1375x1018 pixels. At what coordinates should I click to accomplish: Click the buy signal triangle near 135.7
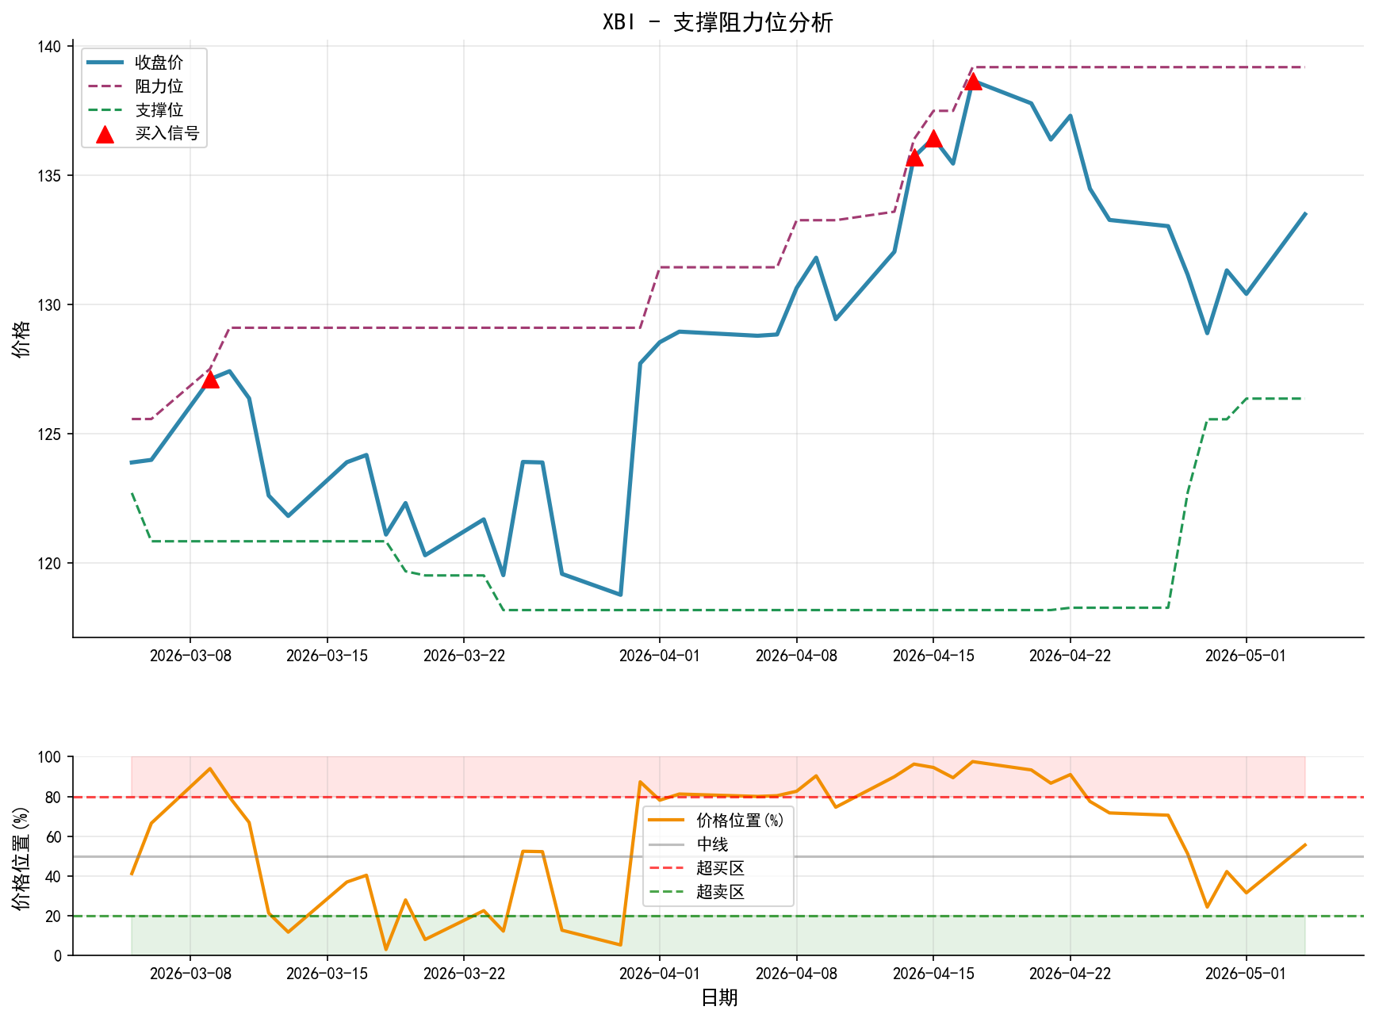coord(914,157)
